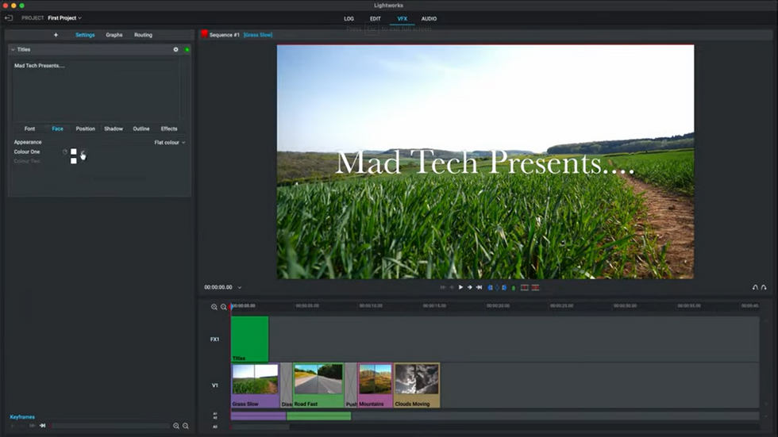Switch to the Graphs tab

(x=114, y=35)
